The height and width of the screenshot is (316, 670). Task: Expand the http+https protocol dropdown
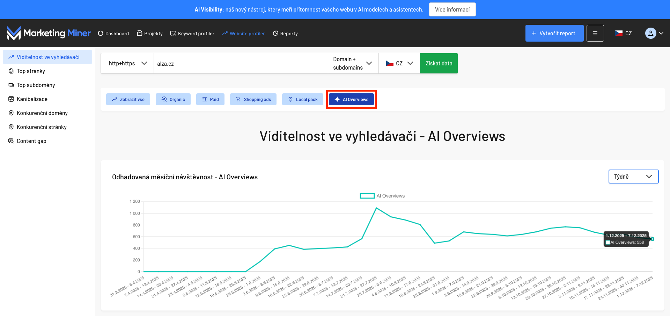127,63
